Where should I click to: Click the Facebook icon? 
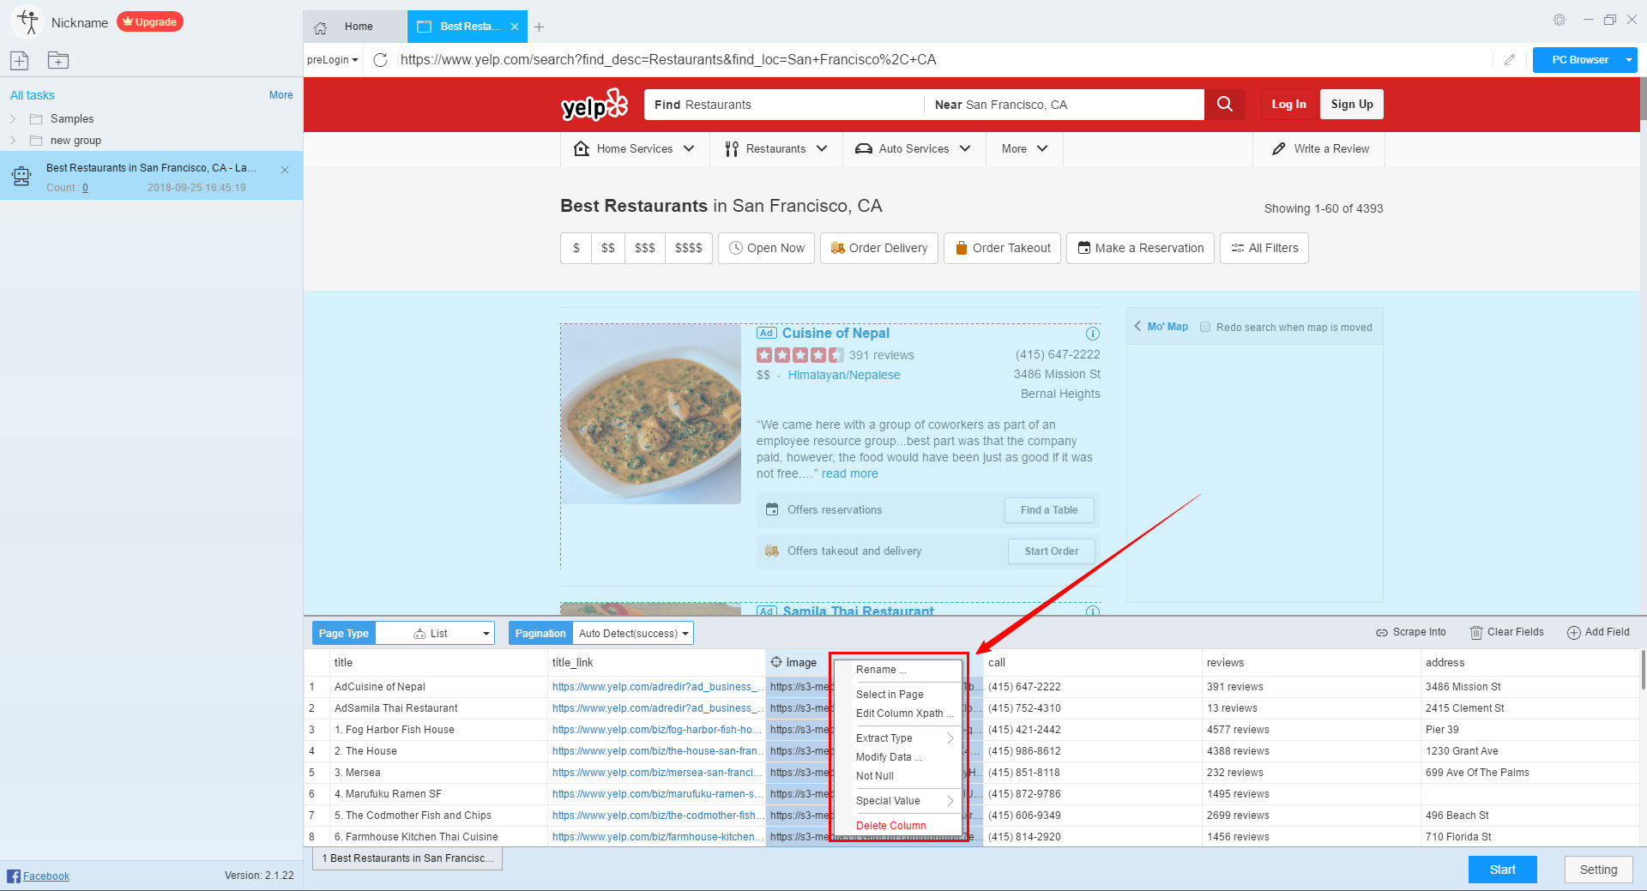[14, 876]
